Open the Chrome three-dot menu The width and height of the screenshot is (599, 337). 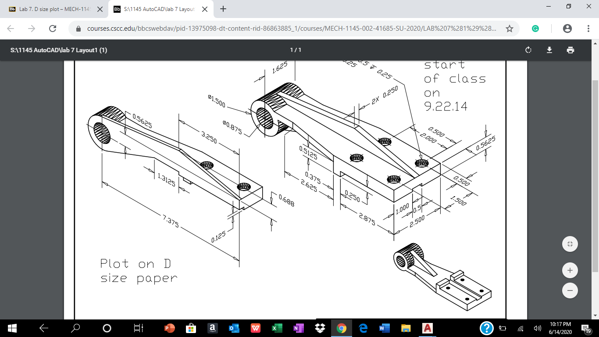pyautogui.click(x=588, y=29)
